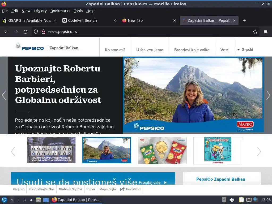Click the forward navigation arrow
This screenshot has height=204, width=272.
16,32
